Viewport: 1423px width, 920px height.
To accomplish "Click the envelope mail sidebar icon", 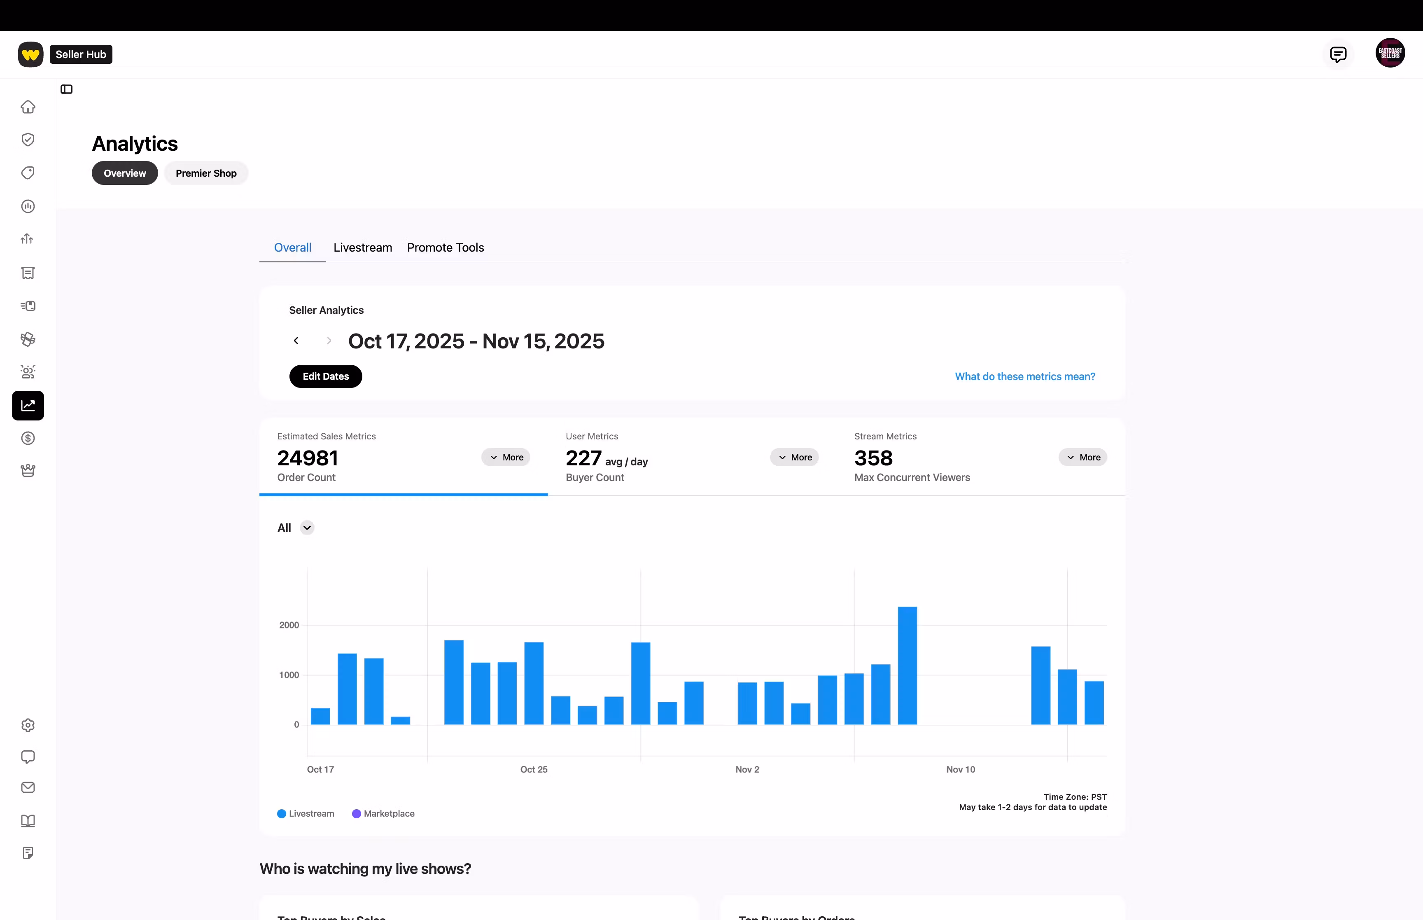I will [28, 787].
